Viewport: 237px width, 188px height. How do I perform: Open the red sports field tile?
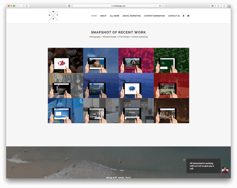point(171,85)
